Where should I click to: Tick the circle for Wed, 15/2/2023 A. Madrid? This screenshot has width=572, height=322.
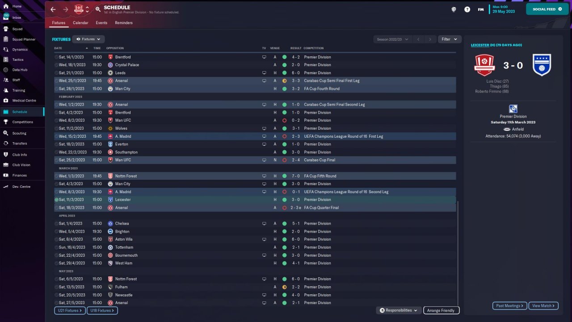56,136
